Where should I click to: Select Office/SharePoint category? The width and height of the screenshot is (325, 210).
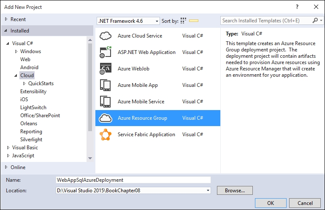(40, 116)
